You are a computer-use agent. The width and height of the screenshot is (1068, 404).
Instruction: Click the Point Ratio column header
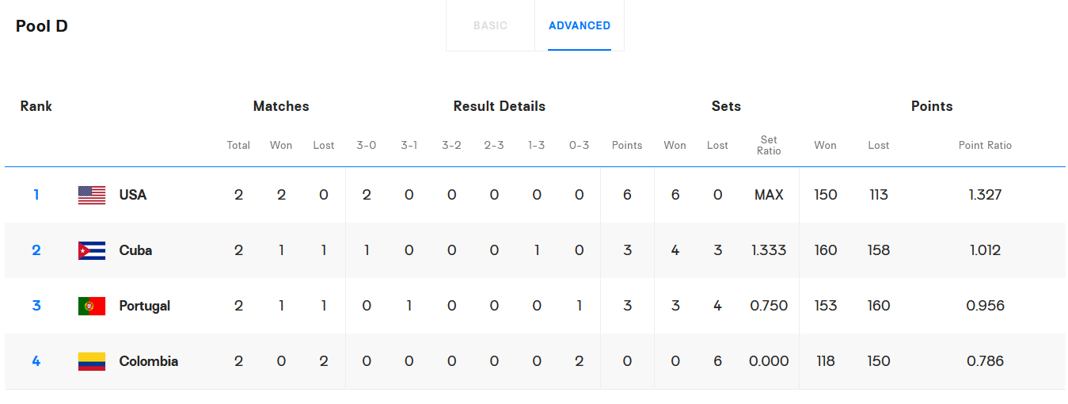[x=985, y=145]
